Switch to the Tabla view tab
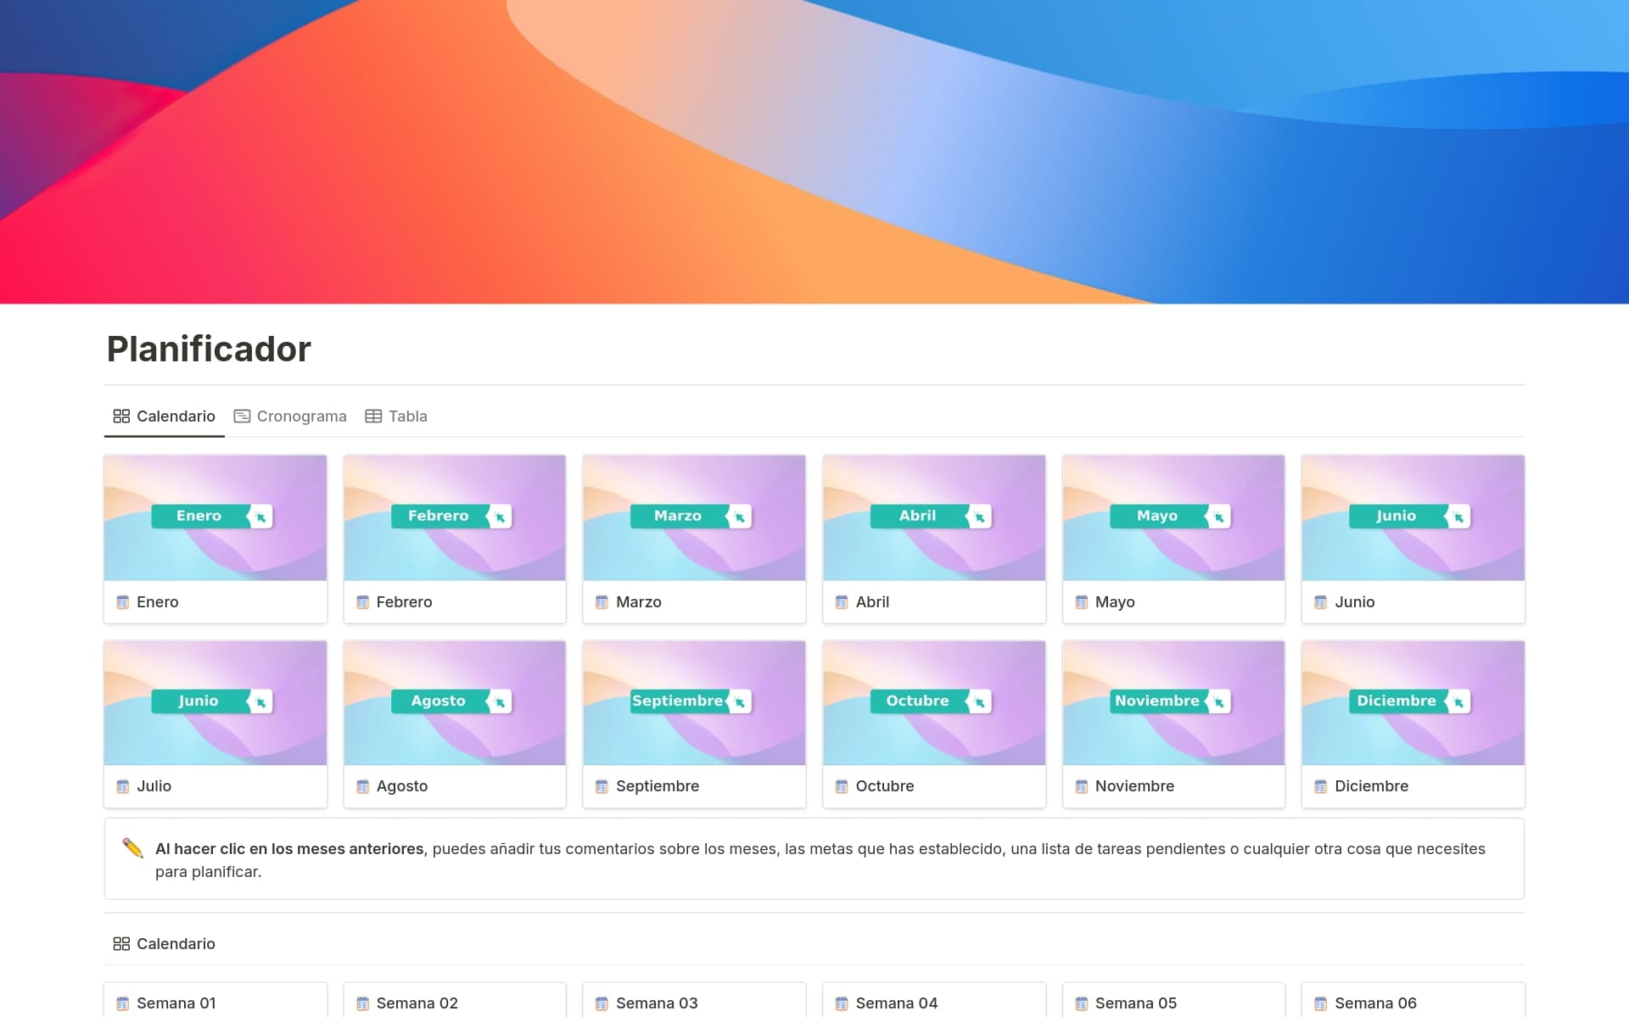Viewport: 1629px width, 1017px height. point(396,416)
